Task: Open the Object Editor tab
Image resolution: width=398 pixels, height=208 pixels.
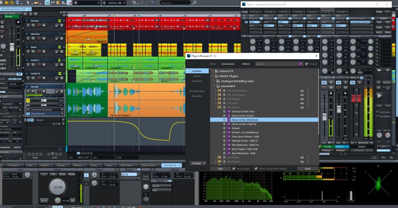Action: (x=148, y=165)
